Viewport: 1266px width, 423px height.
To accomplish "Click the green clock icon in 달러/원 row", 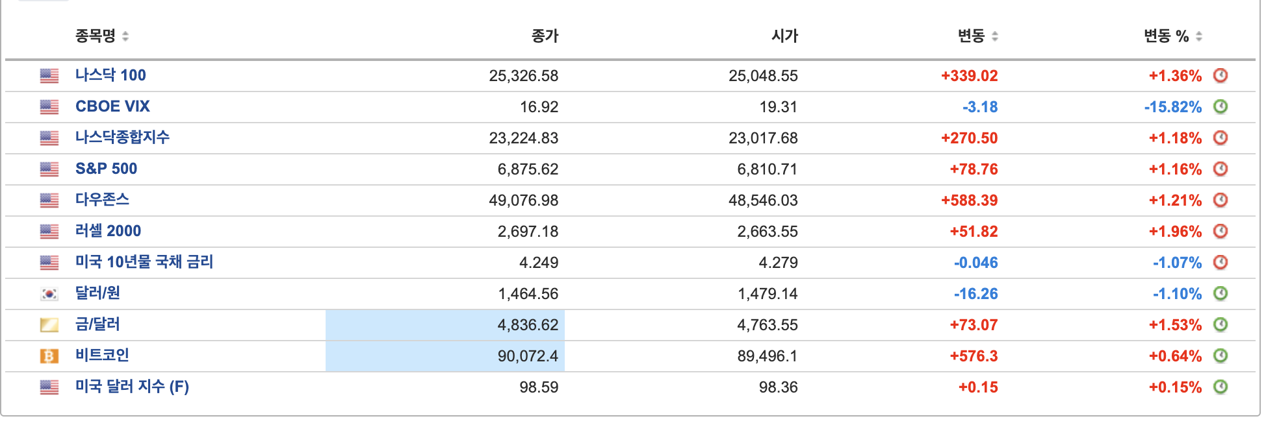I will [x=1221, y=293].
